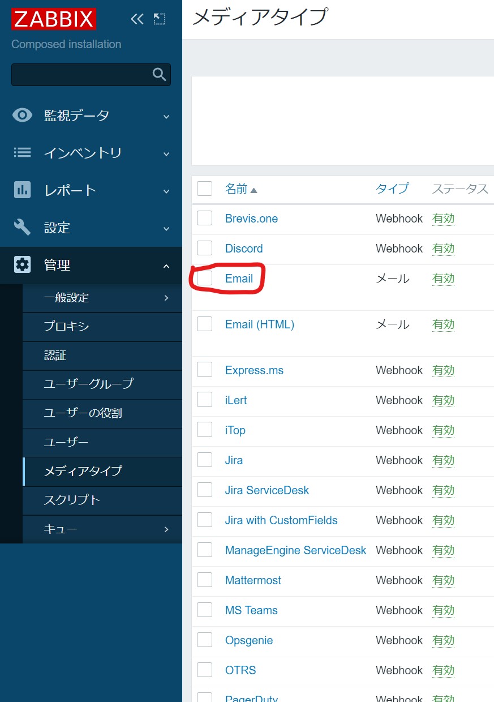Click the 設定 wrench icon

[x=22, y=228]
